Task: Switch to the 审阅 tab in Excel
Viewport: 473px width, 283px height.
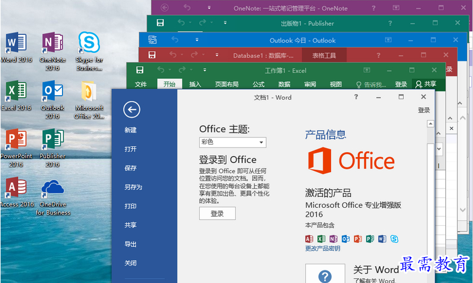Action: click(310, 84)
